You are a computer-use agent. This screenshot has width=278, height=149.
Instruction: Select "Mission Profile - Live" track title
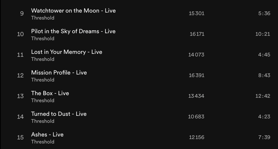(x=59, y=73)
